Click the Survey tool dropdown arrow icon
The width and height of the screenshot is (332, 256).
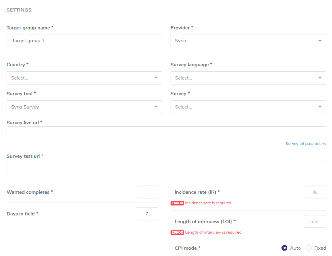click(x=156, y=107)
